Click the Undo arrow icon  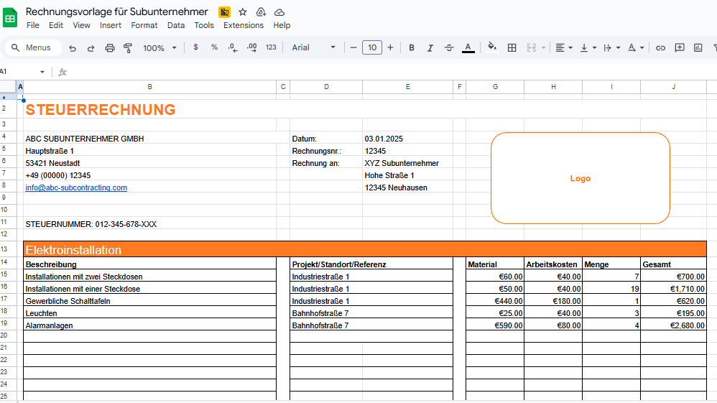click(73, 47)
